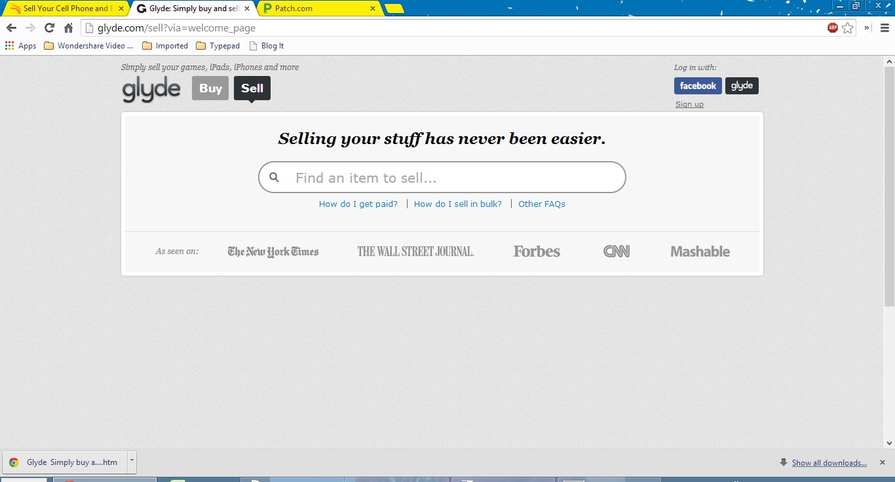Open the Adblock Plus extension icon
Image resolution: width=895 pixels, height=482 pixels.
coord(833,28)
